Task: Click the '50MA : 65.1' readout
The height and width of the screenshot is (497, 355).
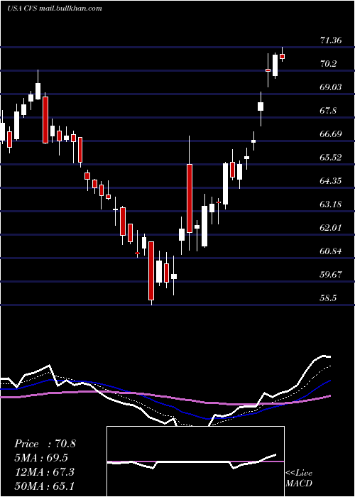Action: click(44, 486)
